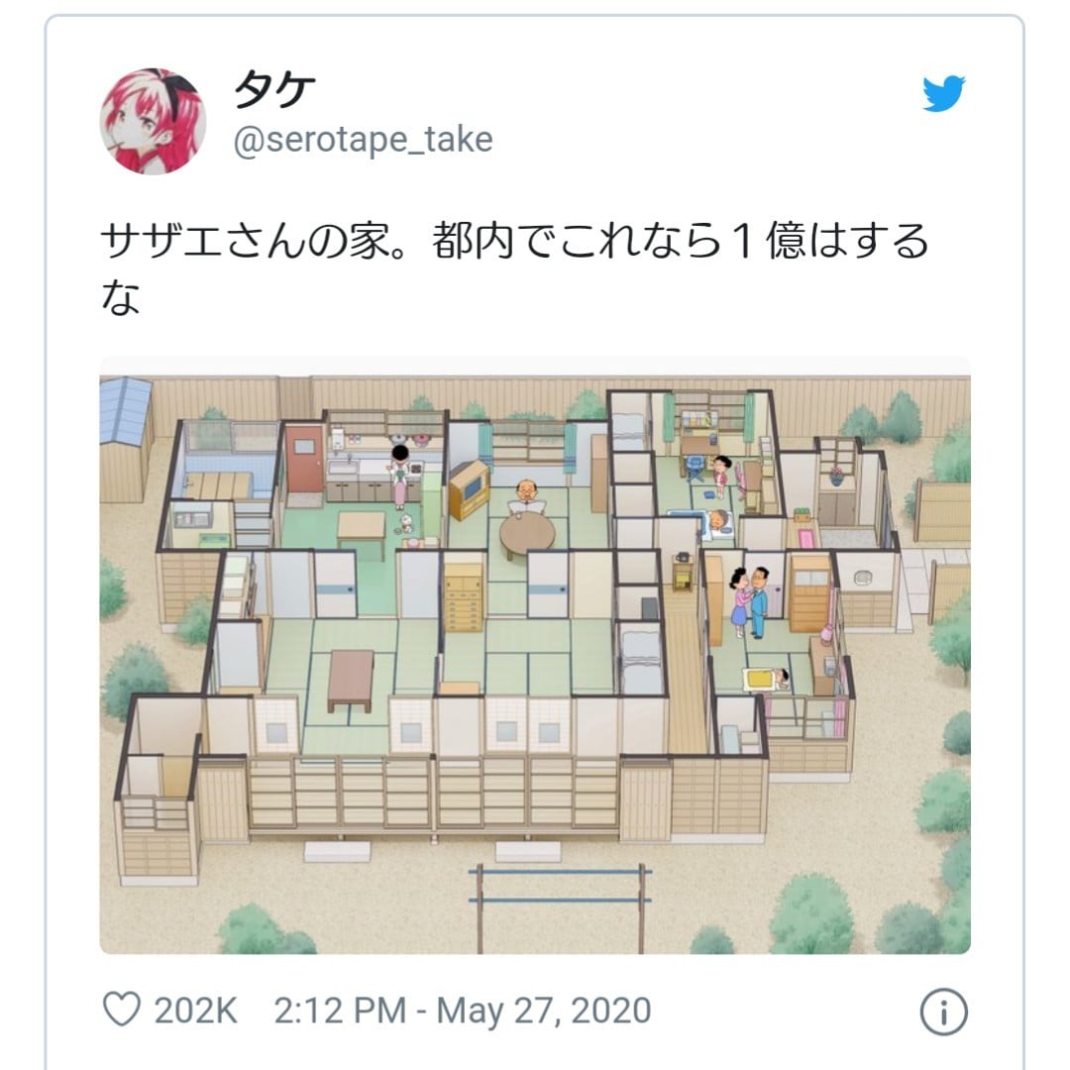Click the laundry drying poles in the yard
This screenshot has width=1070, height=1070.
[x=560, y=906]
